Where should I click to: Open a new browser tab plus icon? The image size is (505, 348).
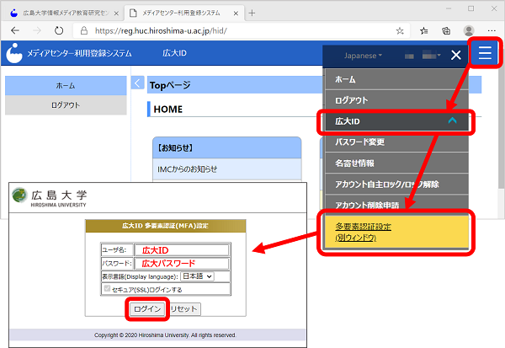(252, 13)
